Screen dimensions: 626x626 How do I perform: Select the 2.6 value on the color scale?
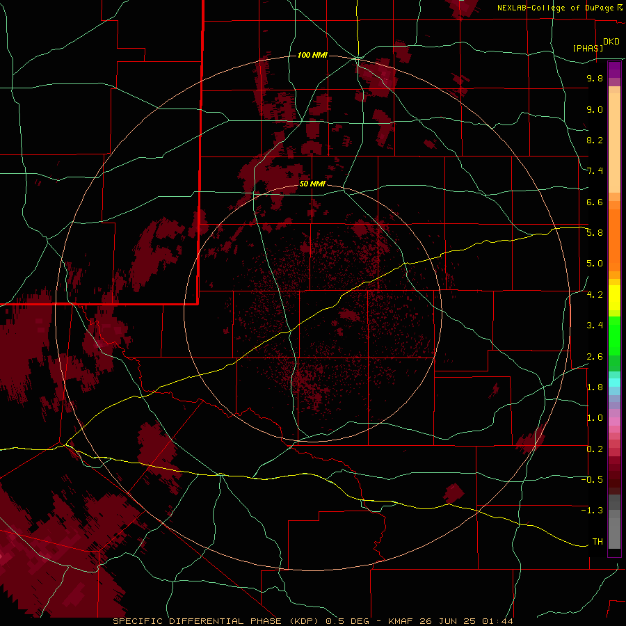[595, 357]
